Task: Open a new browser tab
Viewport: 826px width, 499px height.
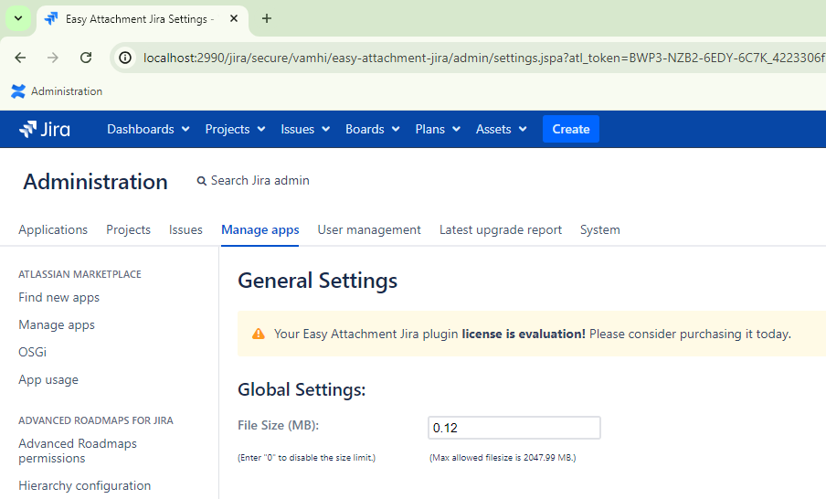Action: click(267, 18)
